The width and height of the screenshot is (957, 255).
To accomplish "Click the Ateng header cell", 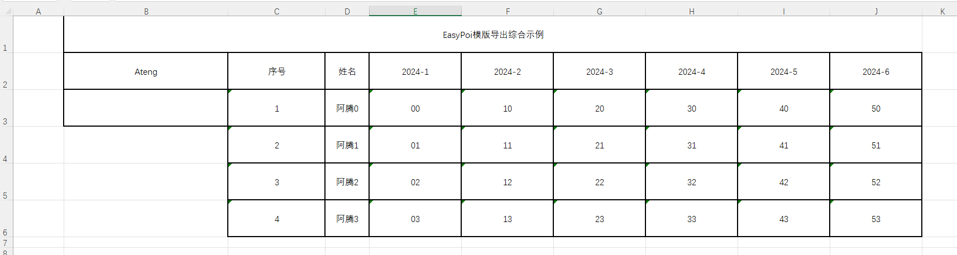I will pyautogui.click(x=146, y=71).
